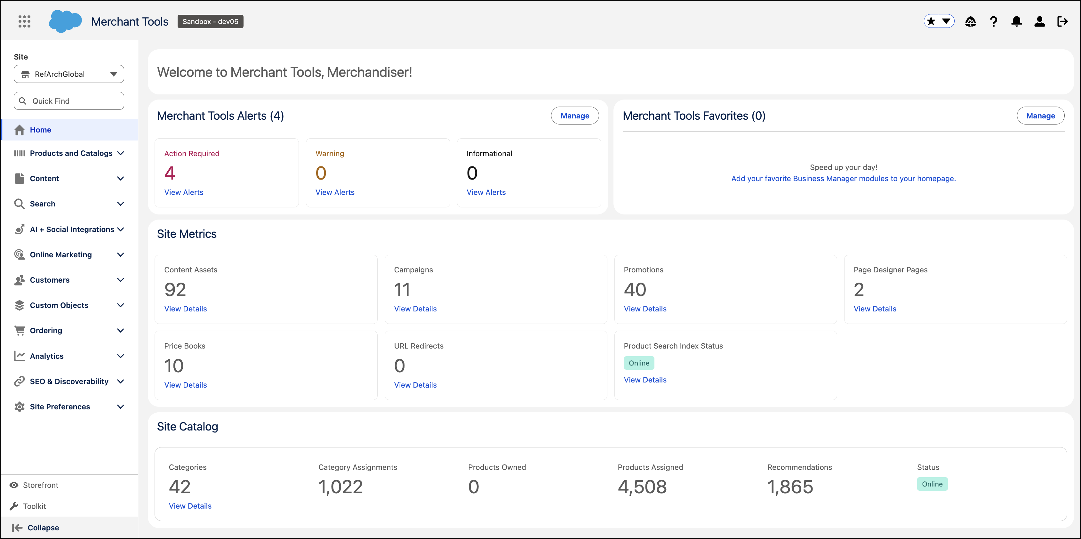
Task: Open the Storefront link with eye icon
Action: pos(34,485)
